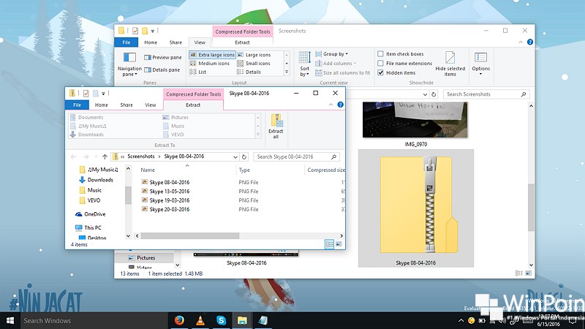
Task: Open View tab in Skype 08-04-2016 window
Action: pyautogui.click(x=151, y=105)
